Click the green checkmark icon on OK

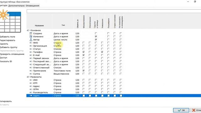179,110
